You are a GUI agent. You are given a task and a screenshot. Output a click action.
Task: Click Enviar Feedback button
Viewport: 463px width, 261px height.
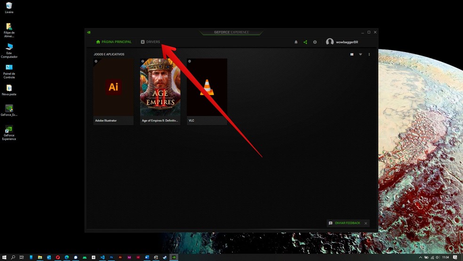point(344,223)
